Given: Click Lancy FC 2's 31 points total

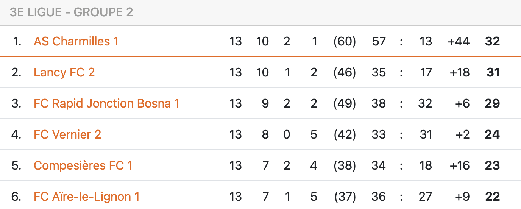Looking at the screenshot, I should click(493, 72).
